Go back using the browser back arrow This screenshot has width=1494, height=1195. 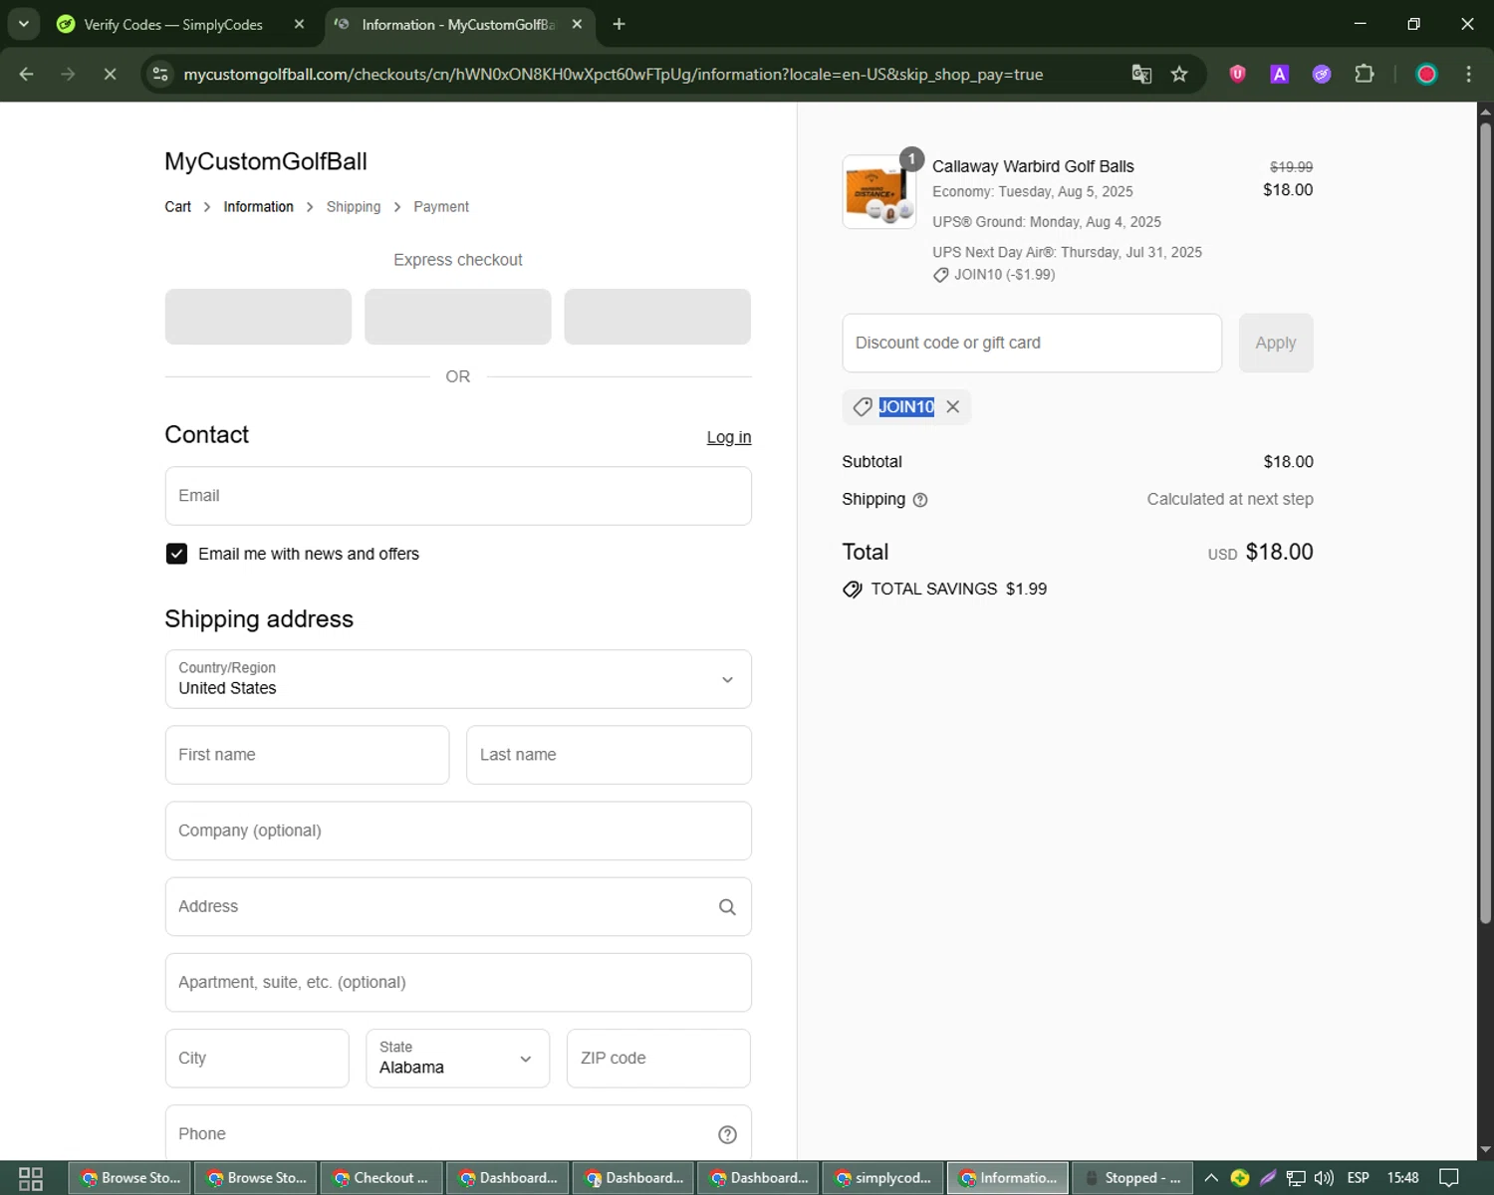click(x=27, y=75)
